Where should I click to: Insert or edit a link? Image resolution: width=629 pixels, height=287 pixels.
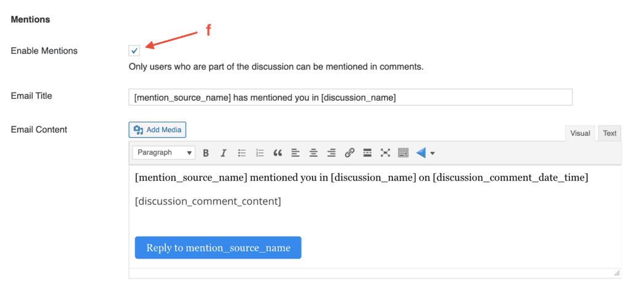click(x=350, y=153)
